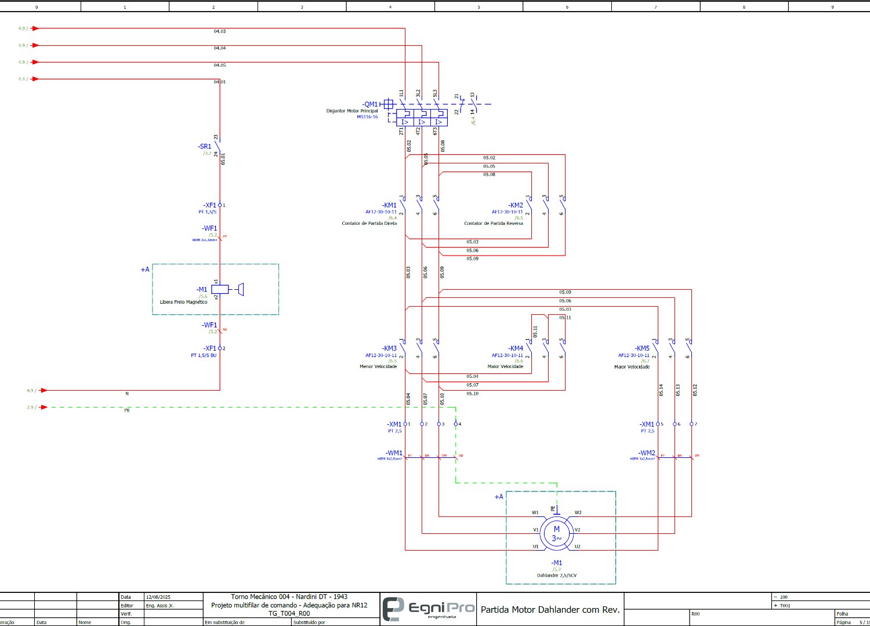Click the magnetic brake coil symbol

(220, 289)
